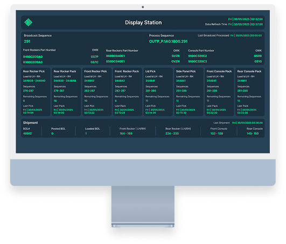Click the Display Station title
The image size is (286, 244).
pyautogui.click(x=143, y=23)
